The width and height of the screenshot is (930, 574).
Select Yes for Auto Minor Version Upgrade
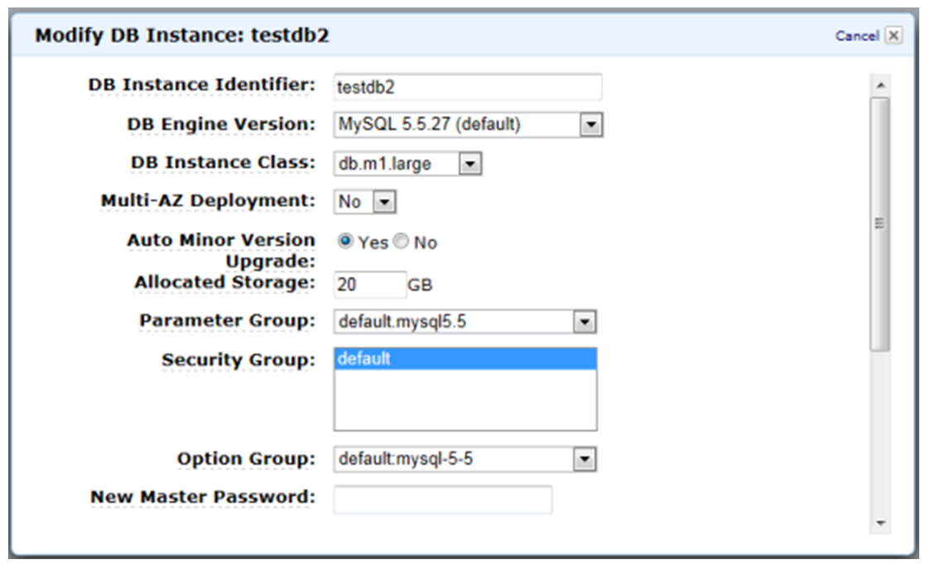point(345,241)
